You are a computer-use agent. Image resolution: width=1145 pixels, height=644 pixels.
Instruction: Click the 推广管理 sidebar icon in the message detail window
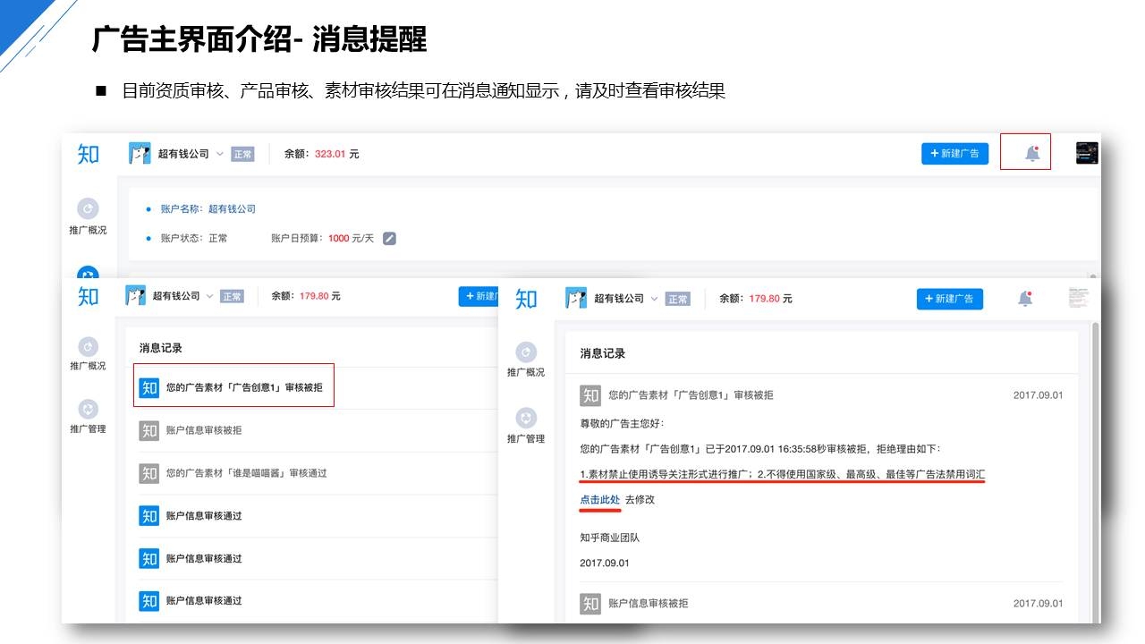pyautogui.click(x=527, y=418)
